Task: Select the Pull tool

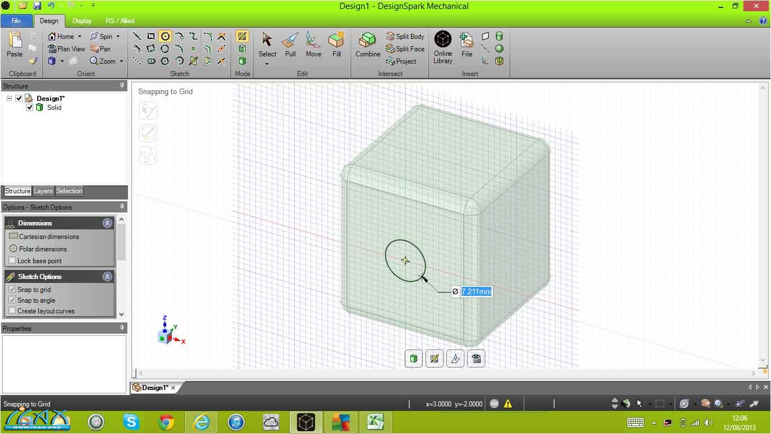Action: point(290,45)
